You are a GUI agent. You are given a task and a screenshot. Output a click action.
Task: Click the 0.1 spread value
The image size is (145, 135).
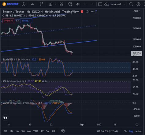point(17,21)
